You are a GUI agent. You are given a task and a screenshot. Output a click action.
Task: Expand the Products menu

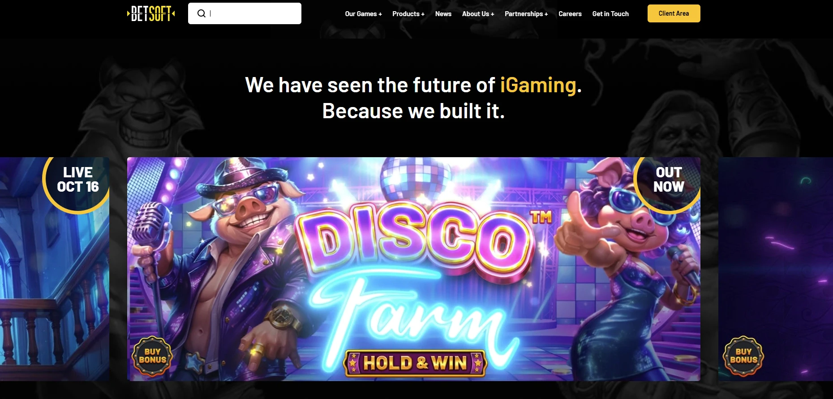(x=408, y=14)
